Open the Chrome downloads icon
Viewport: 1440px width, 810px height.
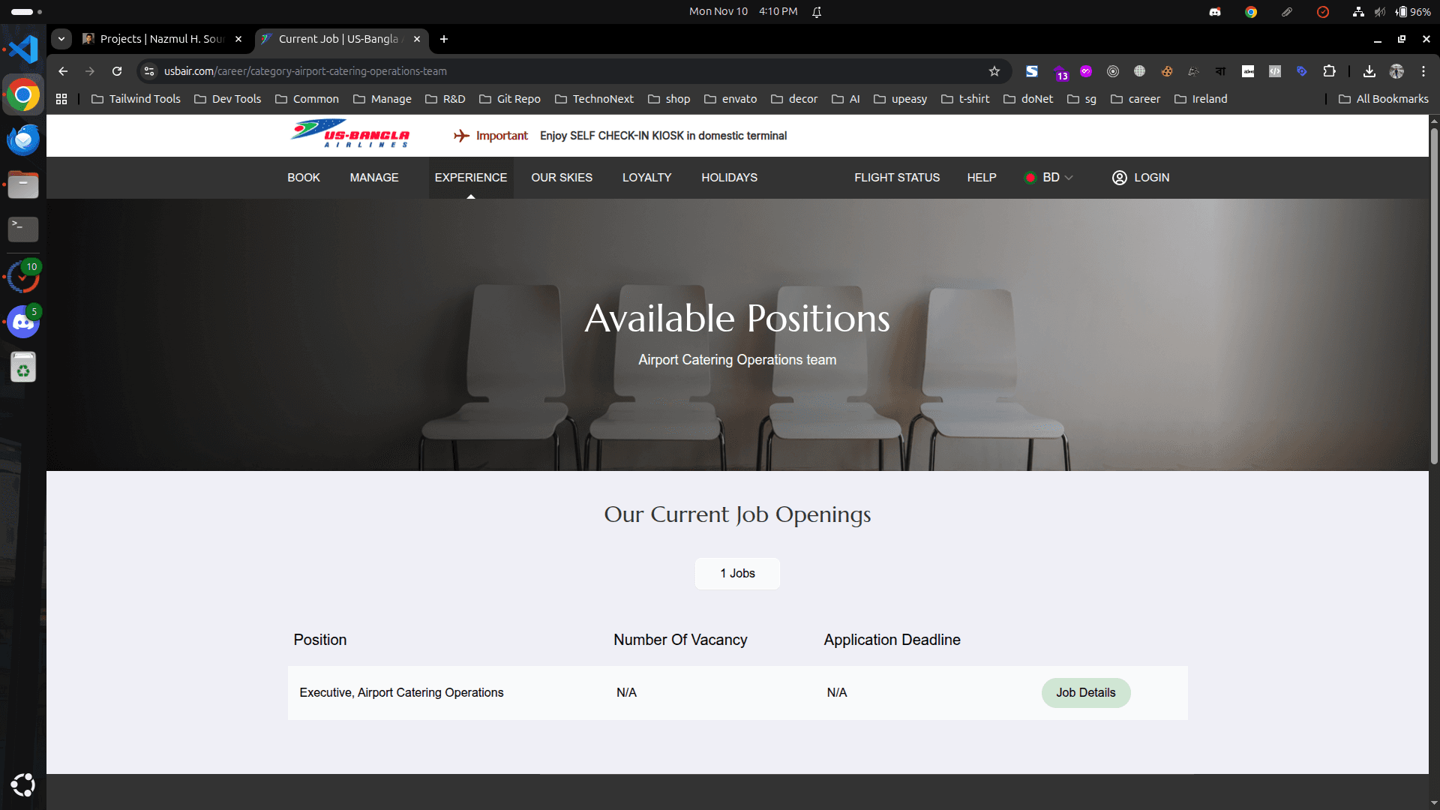tap(1369, 71)
